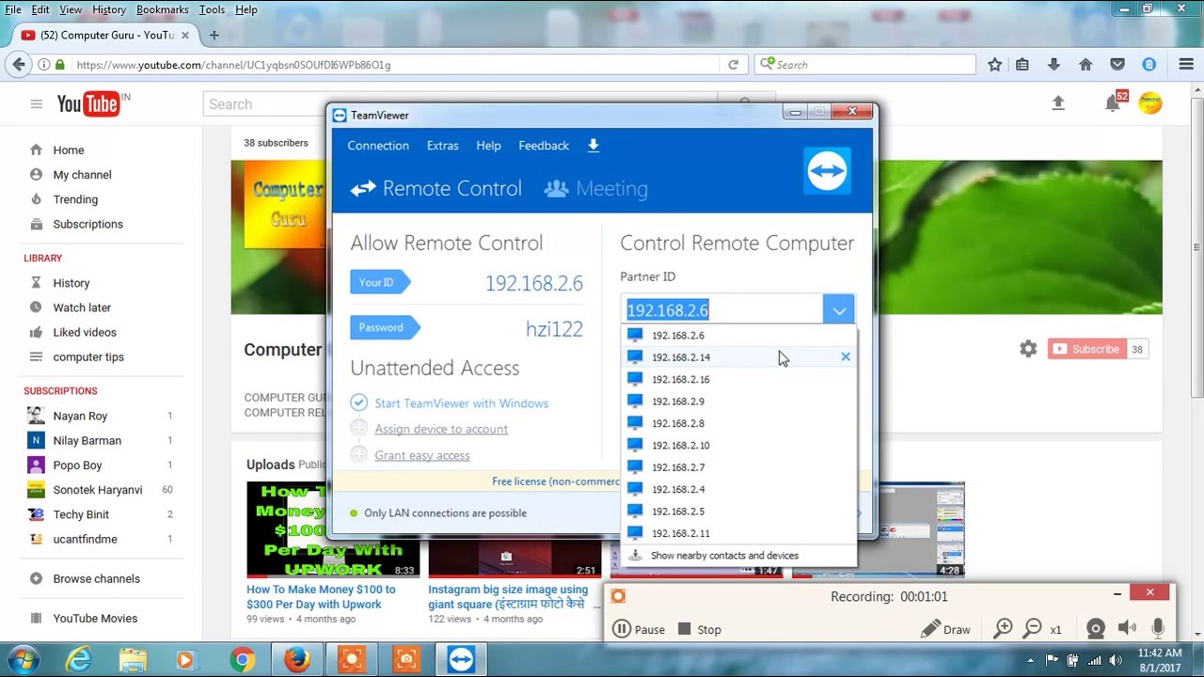Image resolution: width=1204 pixels, height=677 pixels.
Task: Toggle recorder microphone
Action: (1158, 629)
